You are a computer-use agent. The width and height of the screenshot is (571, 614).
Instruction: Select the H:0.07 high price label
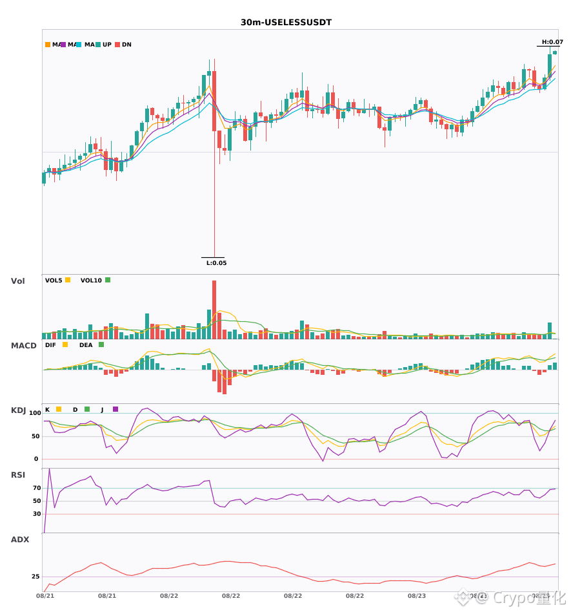[x=552, y=42]
